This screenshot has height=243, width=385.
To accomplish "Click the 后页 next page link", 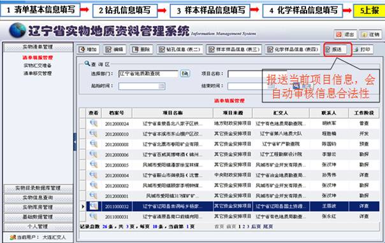I will [x=256, y=226].
